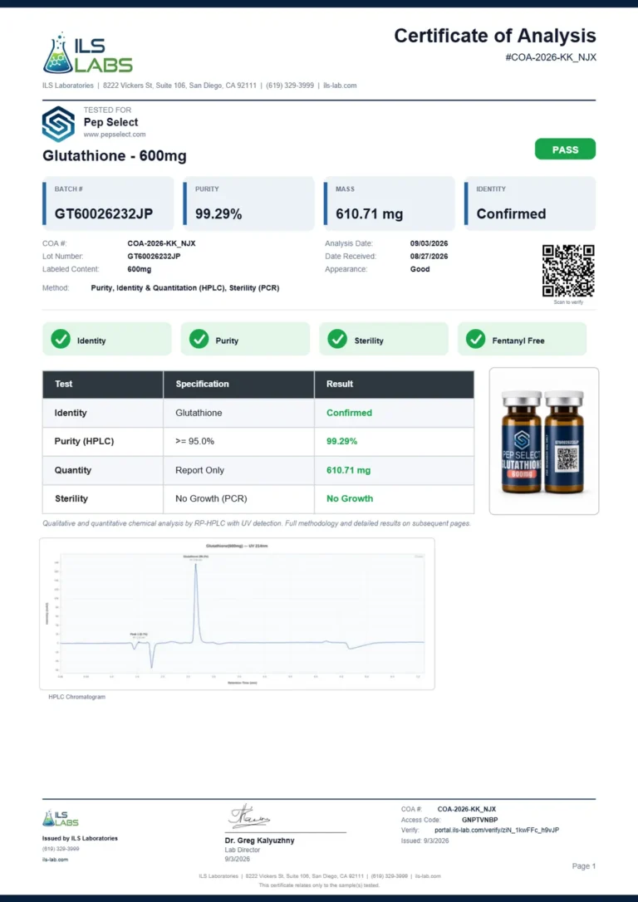Click the QR code labeled Scan to verify
Viewport: 638px width, 902px height.
pos(568,271)
